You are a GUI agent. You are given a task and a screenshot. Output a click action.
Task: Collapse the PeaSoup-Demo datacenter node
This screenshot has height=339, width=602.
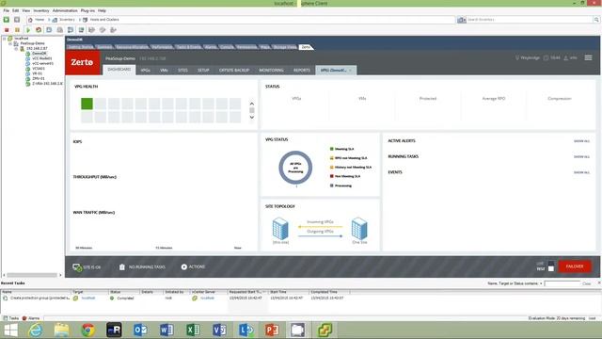pyautogui.click(x=10, y=43)
